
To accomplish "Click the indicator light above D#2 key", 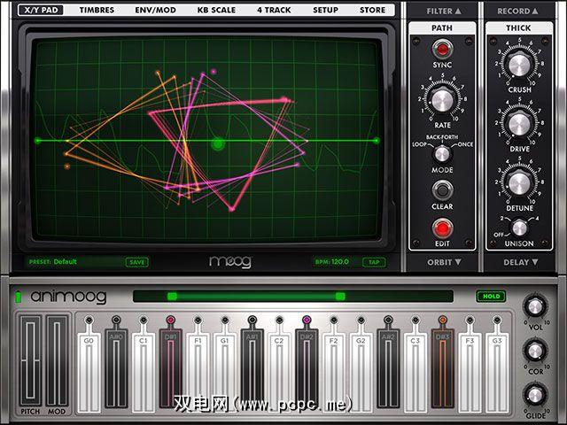I will pyautogui.click(x=307, y=320).
